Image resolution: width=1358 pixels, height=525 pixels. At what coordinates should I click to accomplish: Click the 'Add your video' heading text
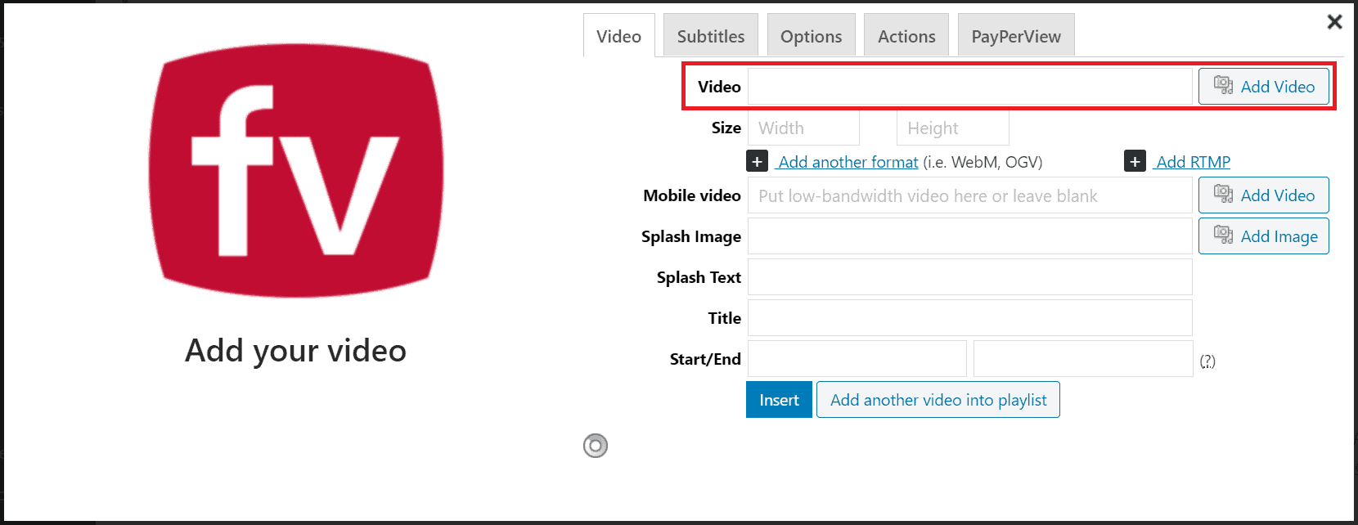pos(295,350)
